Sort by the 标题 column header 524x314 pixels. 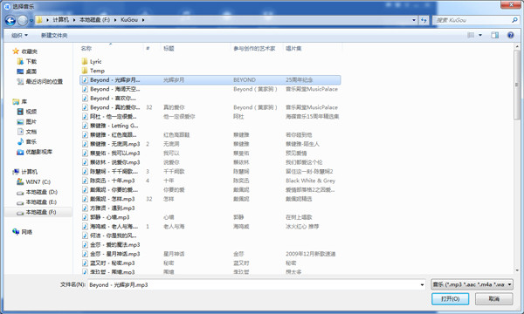[169, 48]
